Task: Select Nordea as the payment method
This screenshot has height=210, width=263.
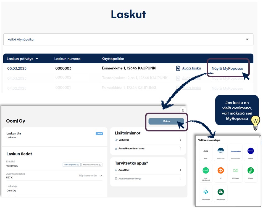Action: point(250,151)
